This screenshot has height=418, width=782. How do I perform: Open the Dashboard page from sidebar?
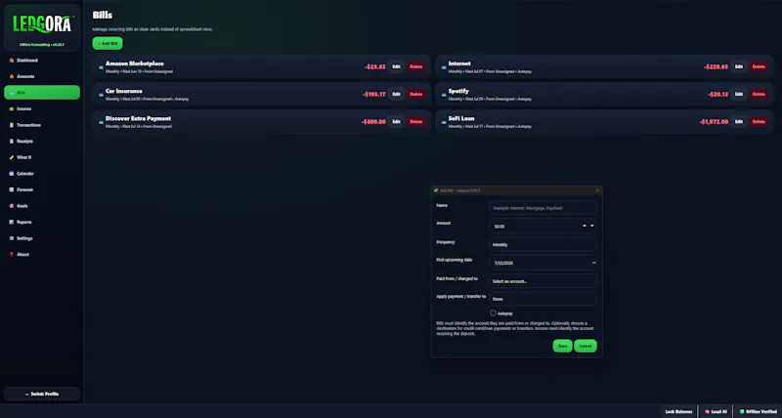click(42, 61)
